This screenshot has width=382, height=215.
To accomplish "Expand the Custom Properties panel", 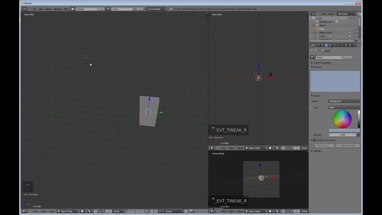I will [322, 63].
